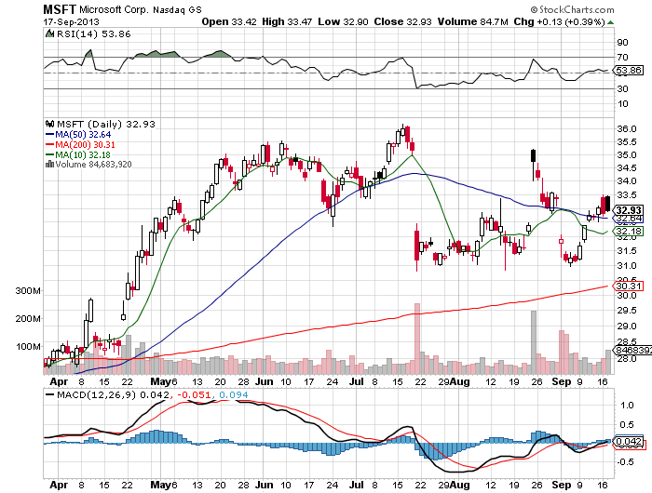Image resolution: width=652 pixels, height=493 pixels.
Task: Click 'Apr' on the price chart date axis
Action: coord(59,381)
